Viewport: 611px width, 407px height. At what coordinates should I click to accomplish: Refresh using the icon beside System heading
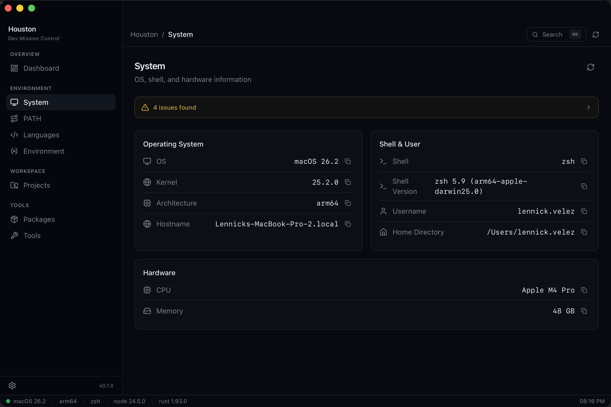pos(590,67)
